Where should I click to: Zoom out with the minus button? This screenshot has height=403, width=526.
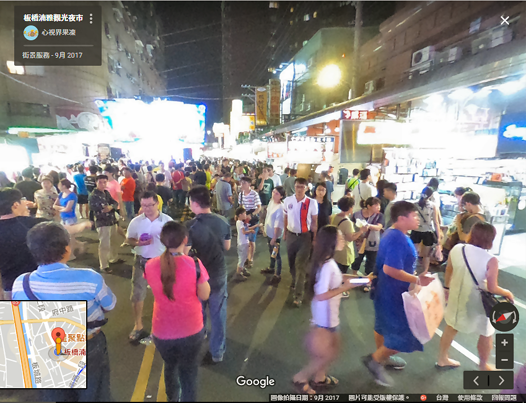[x=504, y=360]
